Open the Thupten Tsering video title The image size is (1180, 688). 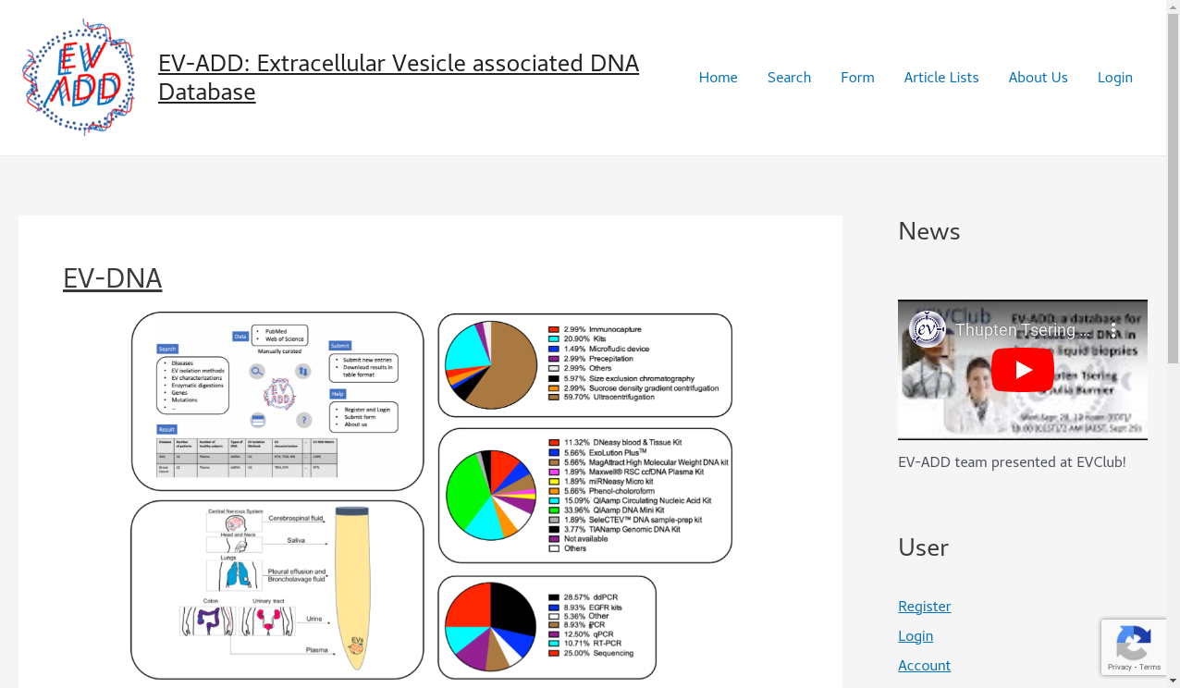pos(1022,330)
